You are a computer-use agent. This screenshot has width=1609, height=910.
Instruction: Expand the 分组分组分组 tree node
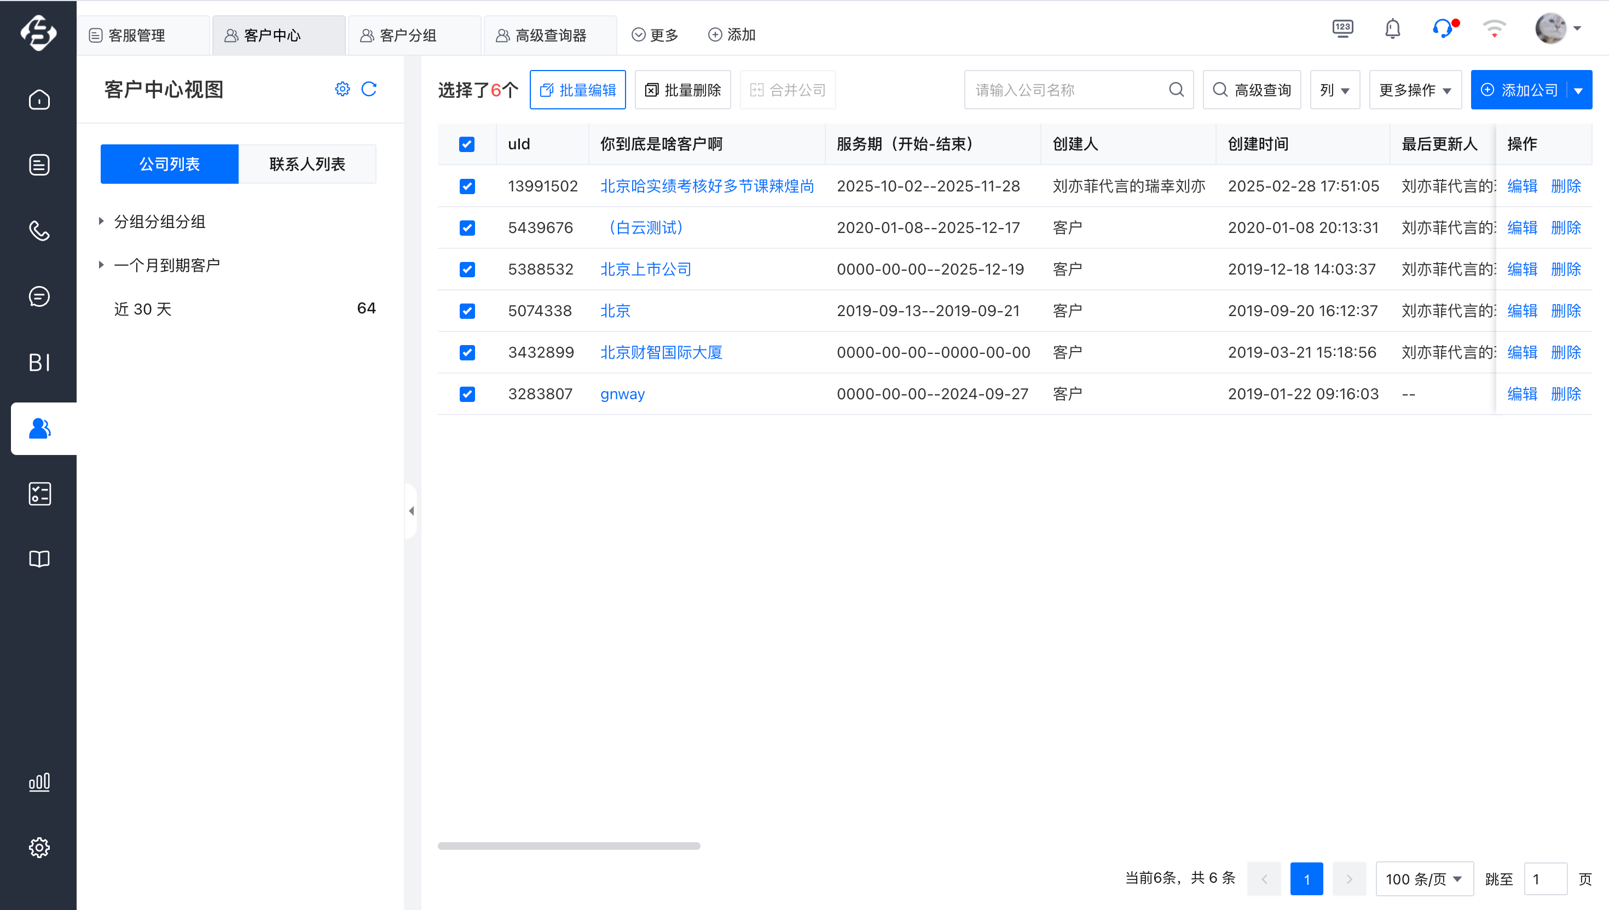point(101,221)
